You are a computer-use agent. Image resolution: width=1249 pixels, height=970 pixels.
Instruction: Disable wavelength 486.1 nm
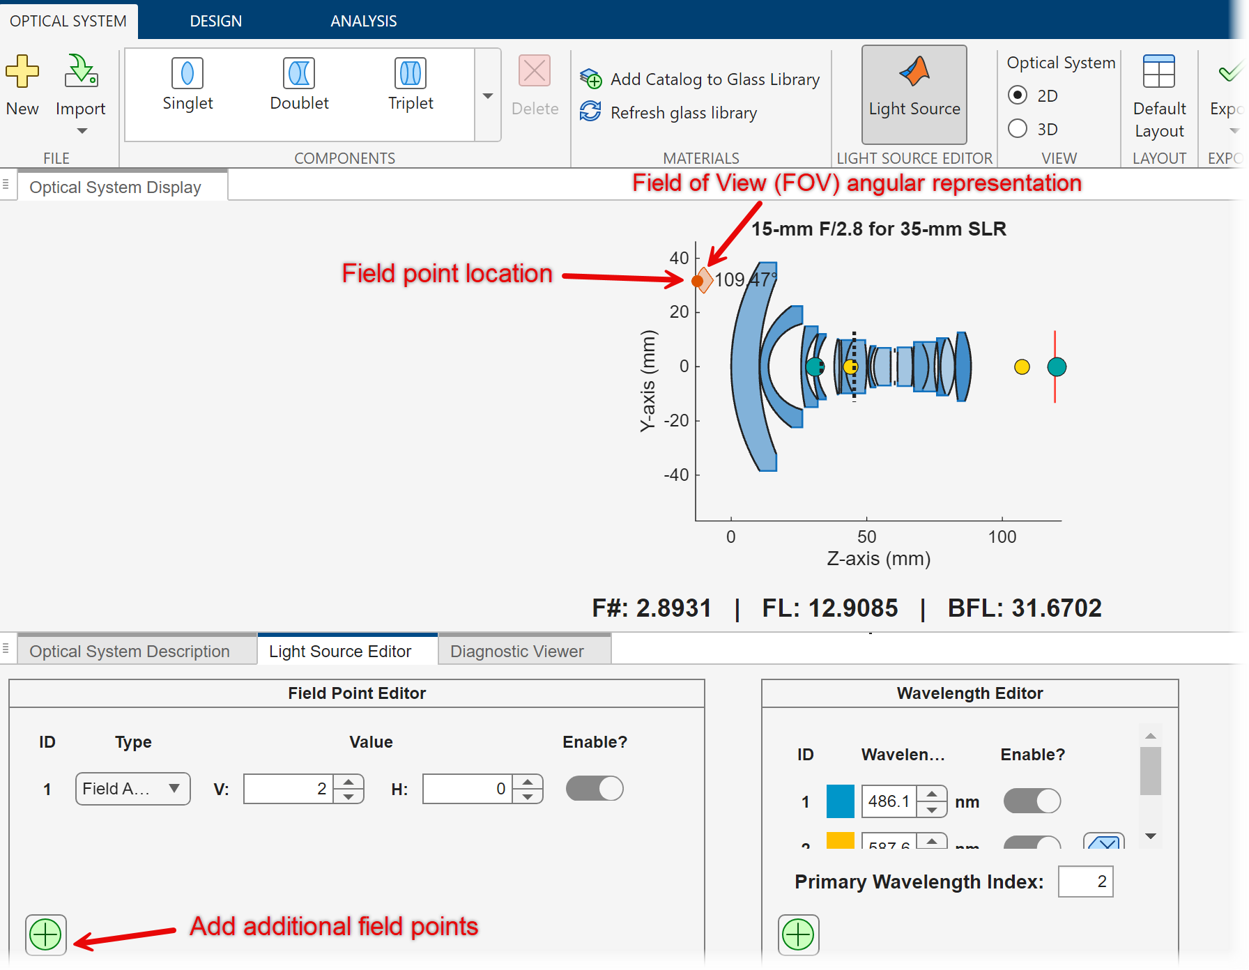[x=1032, y=801]
